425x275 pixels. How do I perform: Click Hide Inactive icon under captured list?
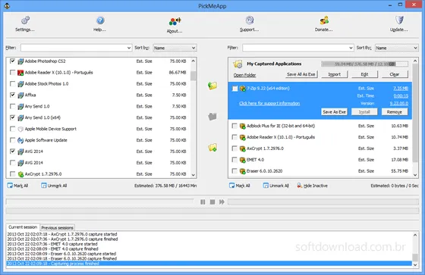click(300, 186)
